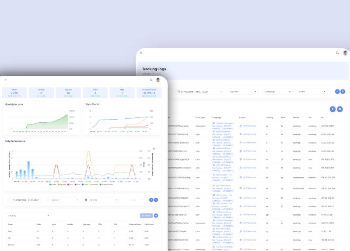The image size is (350, 251).
Task: Open hamburger menu in Tracking Logs window
Action: [141, 53]
